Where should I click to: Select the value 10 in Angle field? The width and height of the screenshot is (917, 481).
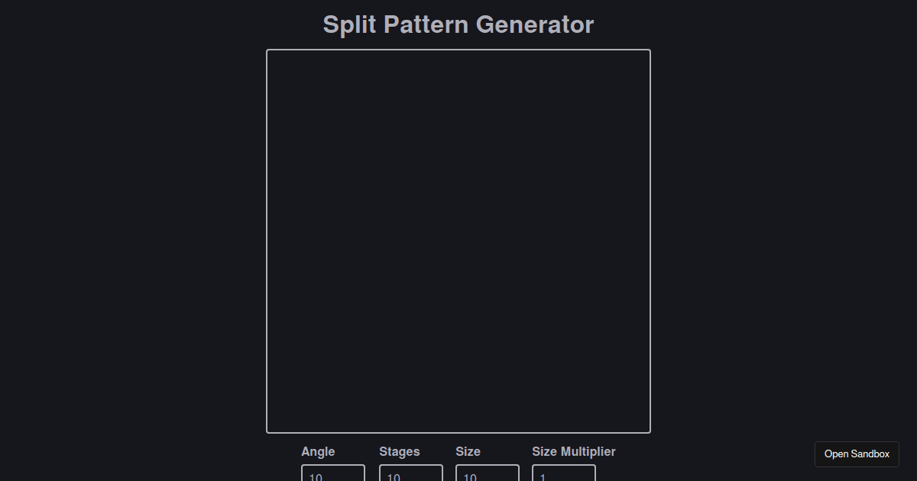point(316,477)
